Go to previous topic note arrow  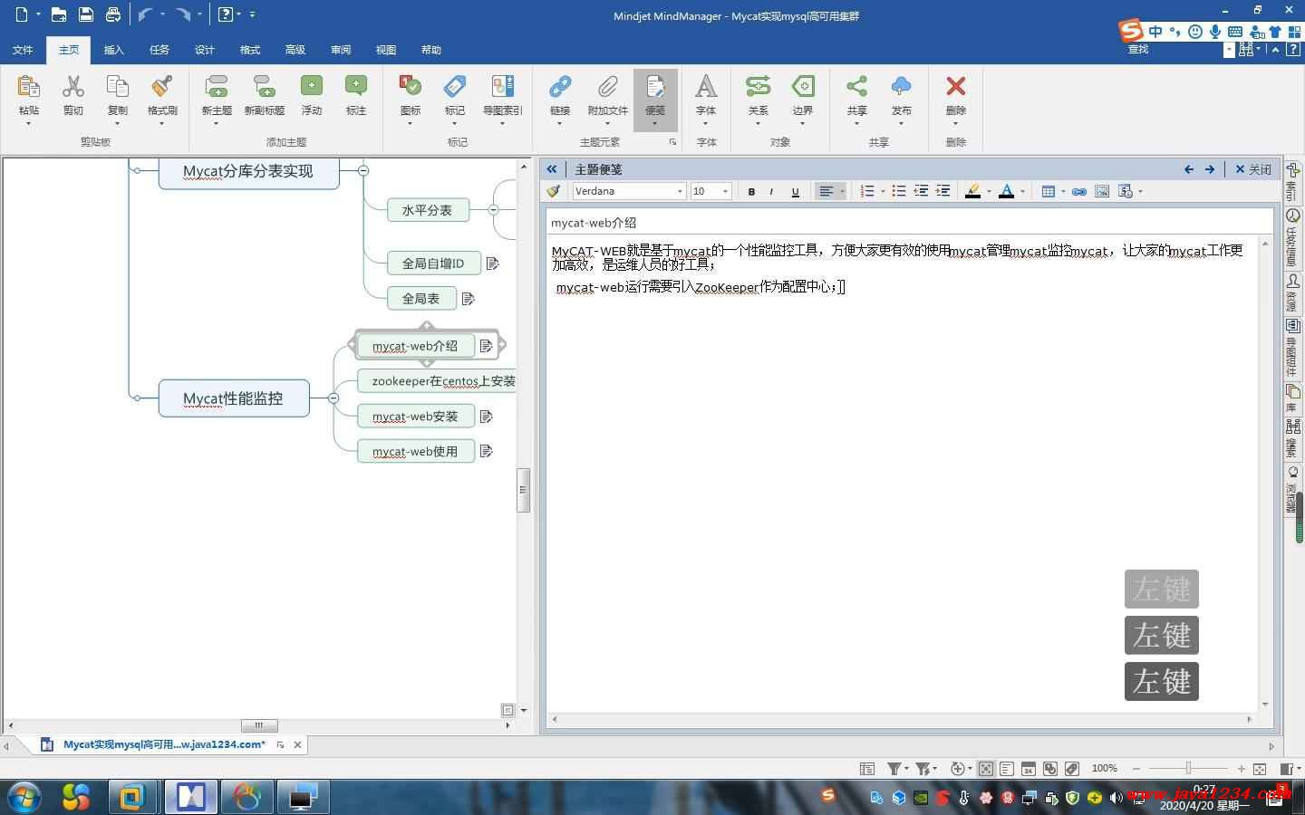click(1189, 169)
